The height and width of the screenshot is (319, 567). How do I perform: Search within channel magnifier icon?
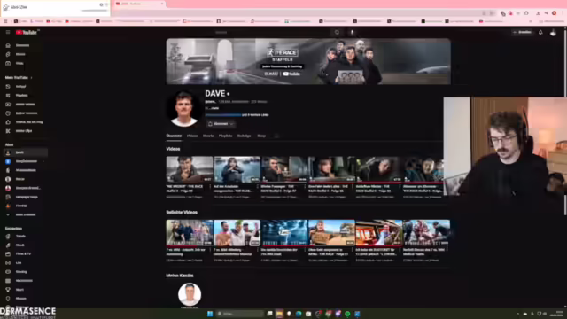point(276,136)
